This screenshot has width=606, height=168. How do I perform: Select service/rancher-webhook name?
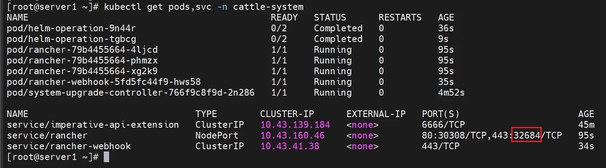point(69,146)
